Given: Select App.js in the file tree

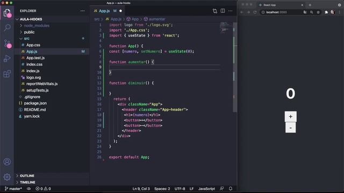Looking at the screenshot, I should coord(52,51).
